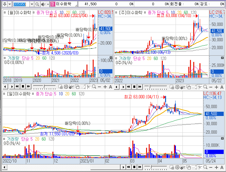Screen dimensions: 226x172
Task: Stop the monthly chart playback
Action: (x=23, y=86)
